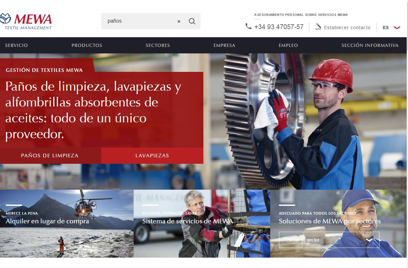408x268 pixels.
Task: Click the RECOGER, ENTREGAR, LAVAR label
Action: click(x=170, y=213)
